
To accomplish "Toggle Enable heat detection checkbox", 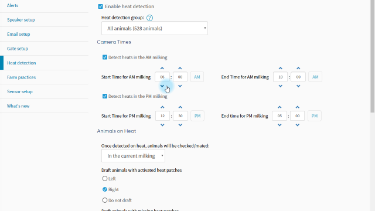I will (x=100, y=6).
